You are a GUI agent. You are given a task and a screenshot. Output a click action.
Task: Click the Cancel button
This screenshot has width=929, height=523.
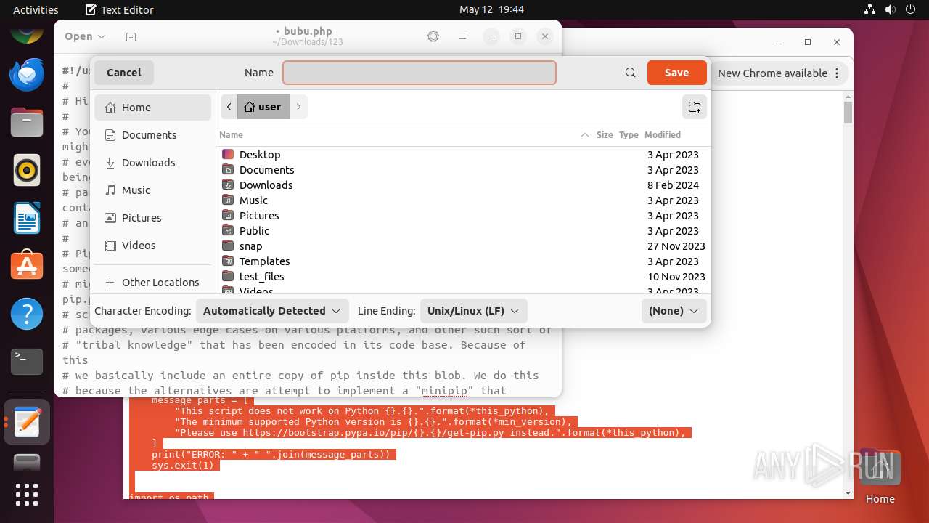click(124, 73)
